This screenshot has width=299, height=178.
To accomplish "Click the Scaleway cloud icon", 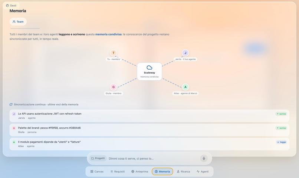I will (149, 67).
